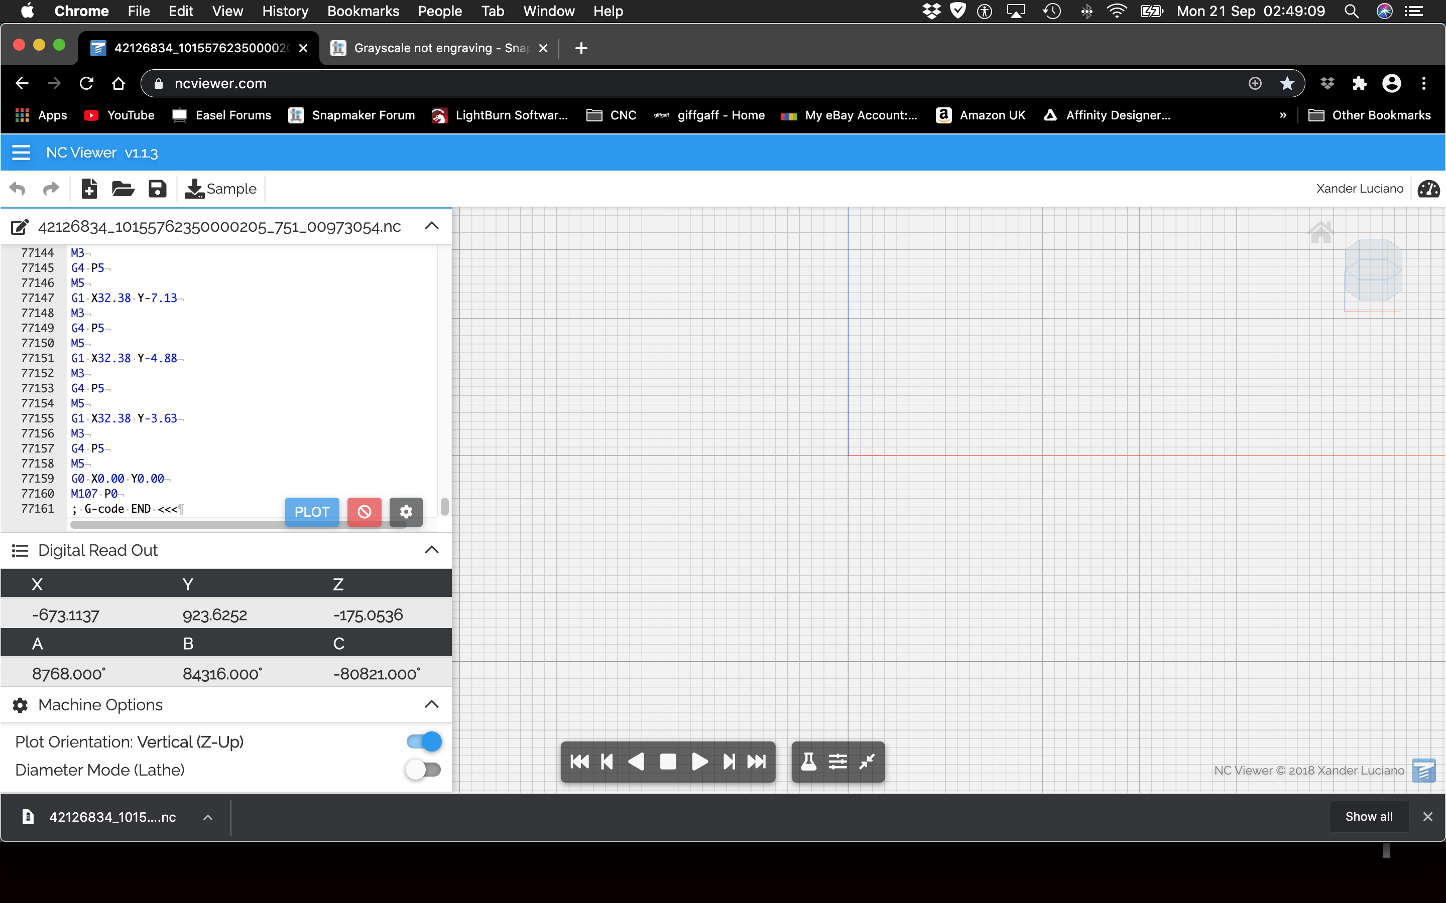Collapse the Machine Options section
Viewport: 1446px width, 903px height.
pyautogui.click(x=431, y=705)
